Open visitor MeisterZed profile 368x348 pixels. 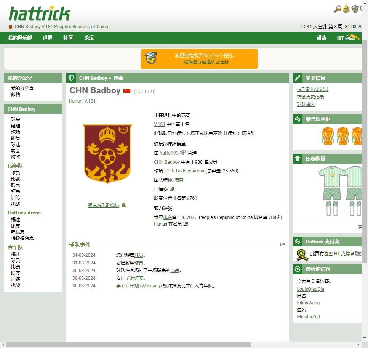[309, 317]
